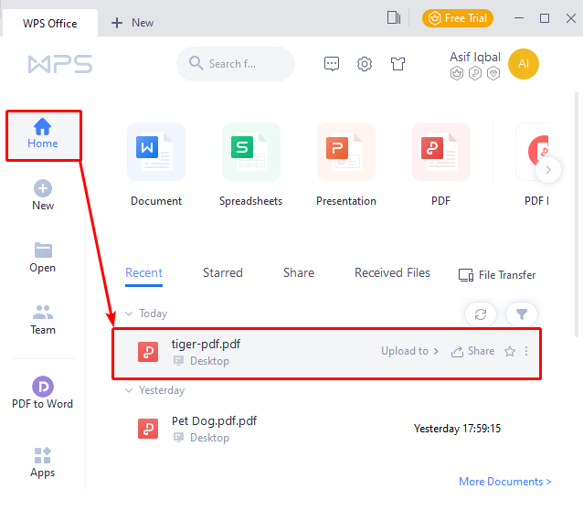Open the skin shirt icon
583x510 pixels.
(397, 64)
